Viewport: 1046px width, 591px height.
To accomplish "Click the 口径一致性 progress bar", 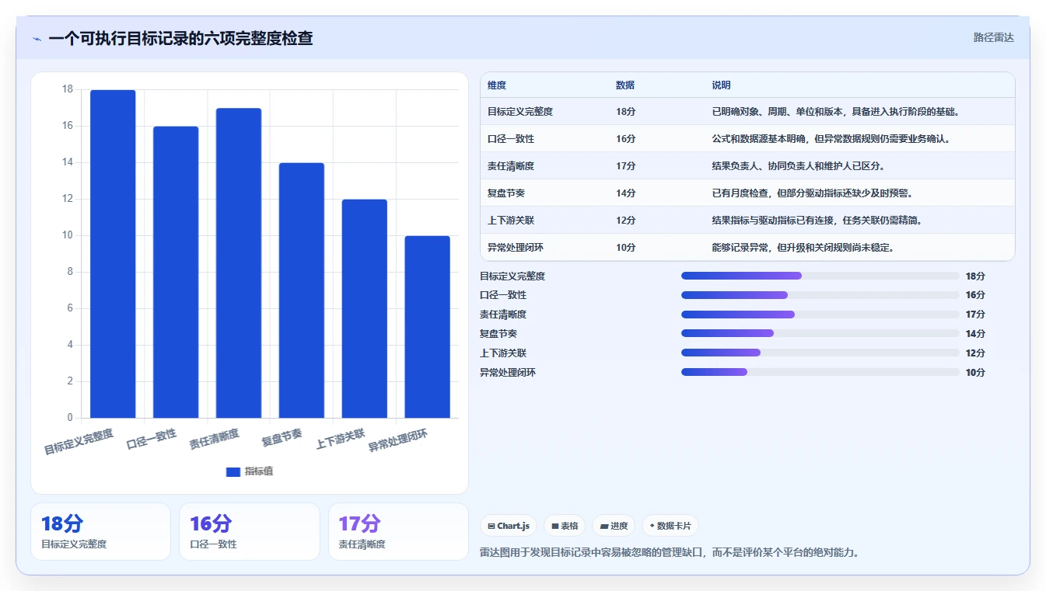I will coord(820,295).
